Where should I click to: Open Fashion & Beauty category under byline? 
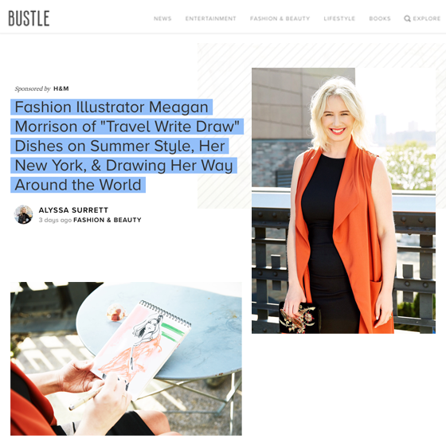point(108,220)
